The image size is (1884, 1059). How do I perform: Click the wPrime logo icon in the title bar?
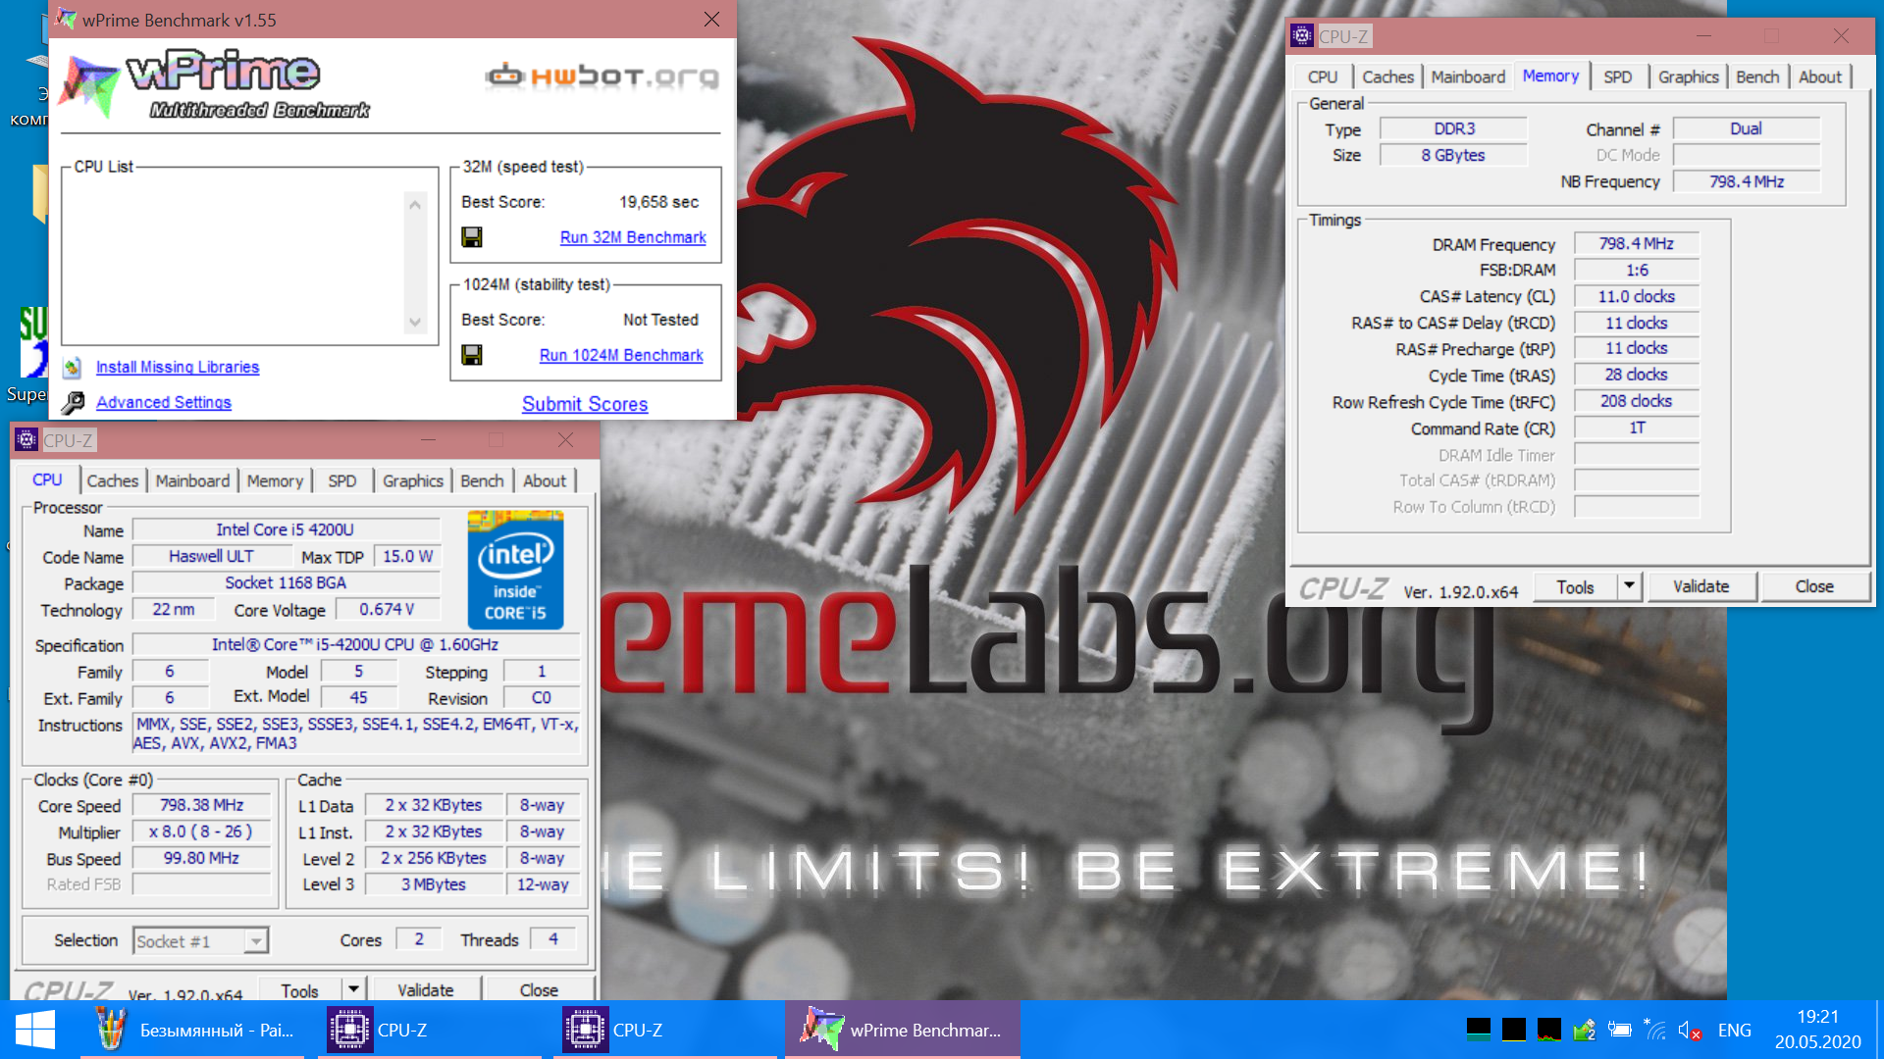(66, 19)
